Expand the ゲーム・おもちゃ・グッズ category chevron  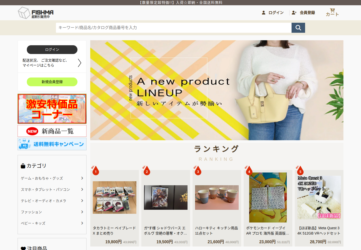[82, 178]
